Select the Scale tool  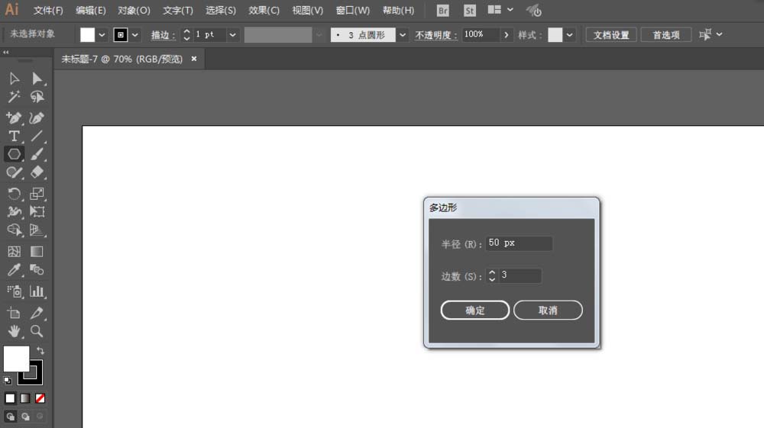37,194
